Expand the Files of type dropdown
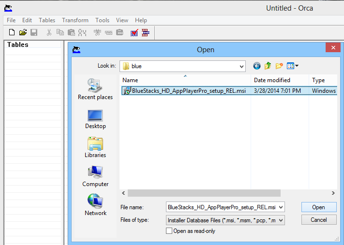This screenshot has width=344, height=245. 281,220
